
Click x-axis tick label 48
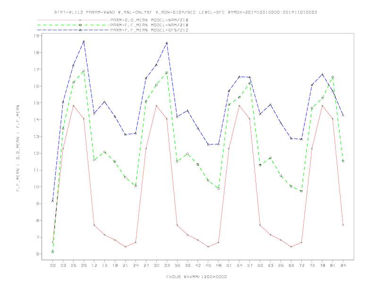[219, 265]
